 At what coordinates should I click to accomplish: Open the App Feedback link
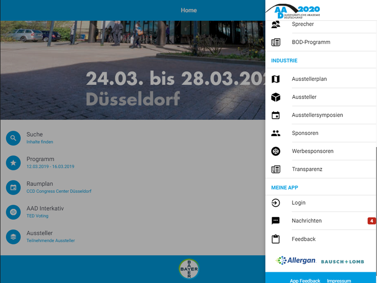point(305,281)
